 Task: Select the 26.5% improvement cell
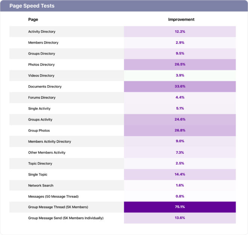click(x=180, y=65)
